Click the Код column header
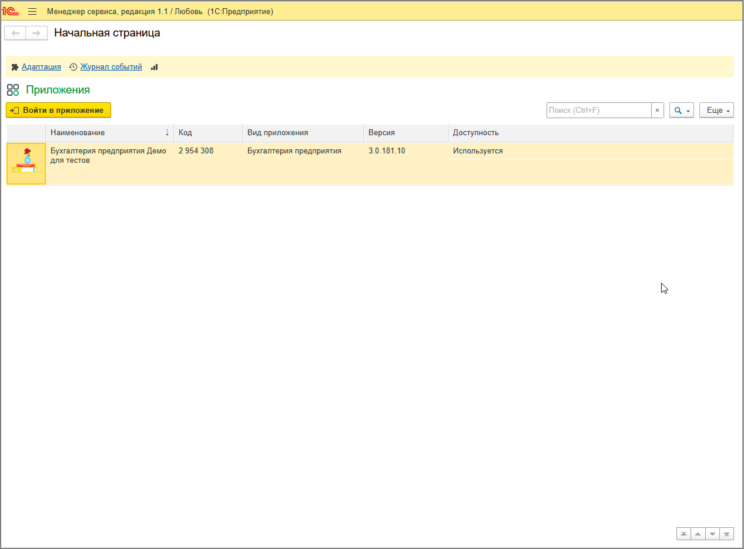The width and height of the screenshot is (744, 549). point(208,133)
